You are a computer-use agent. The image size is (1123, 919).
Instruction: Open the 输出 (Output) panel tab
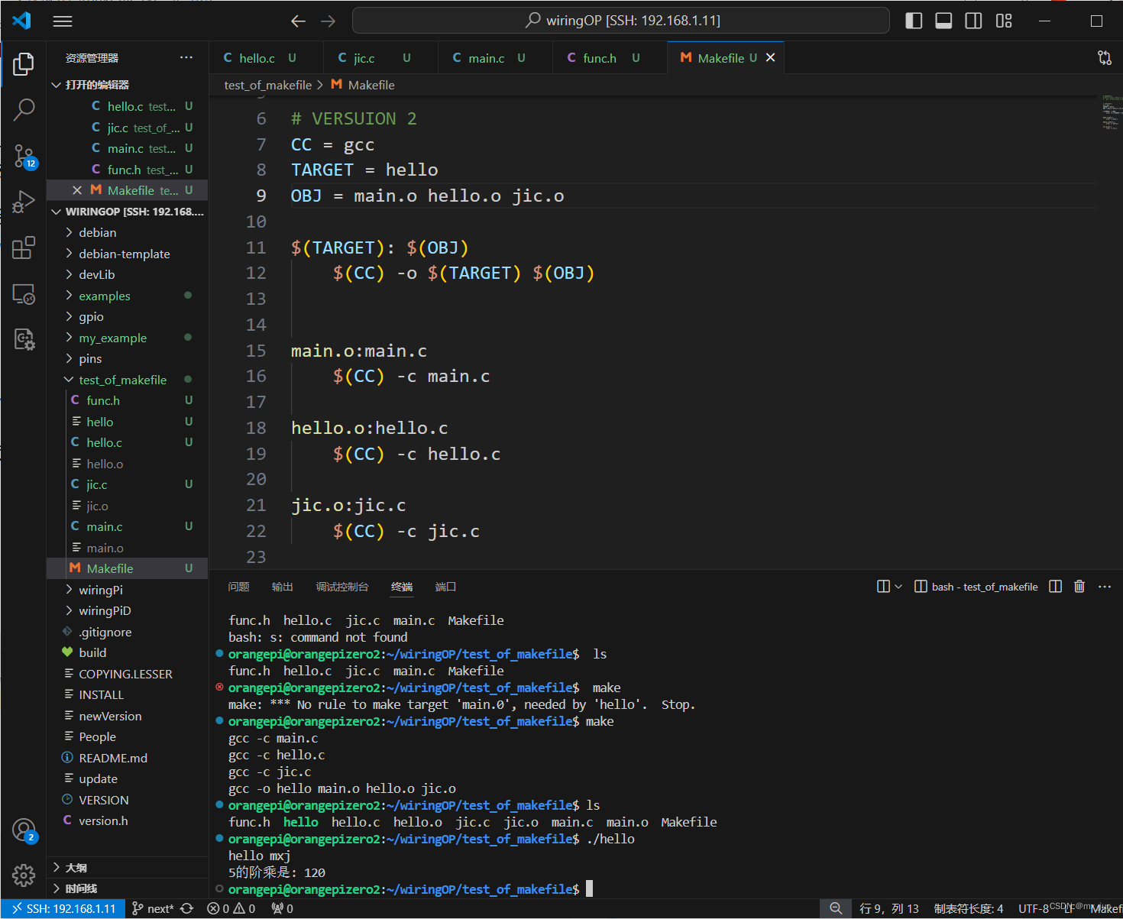pos(283,587)
